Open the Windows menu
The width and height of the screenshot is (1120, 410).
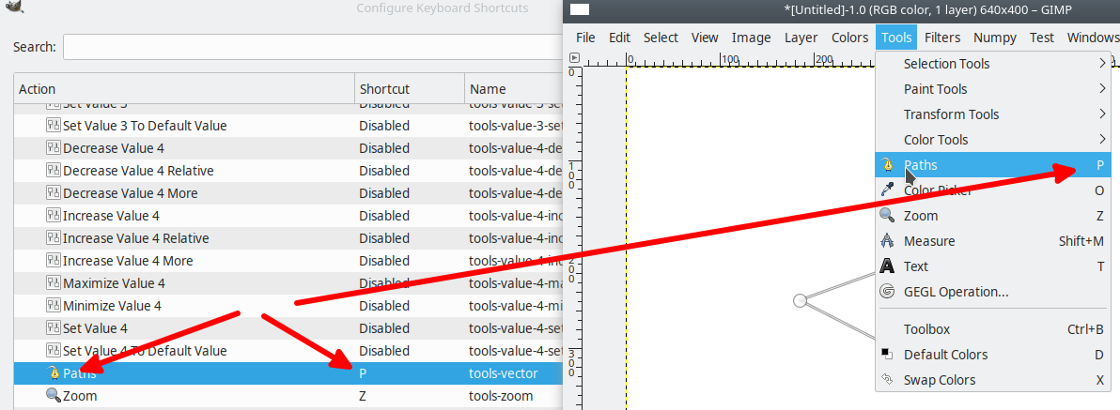(1092, 38)
